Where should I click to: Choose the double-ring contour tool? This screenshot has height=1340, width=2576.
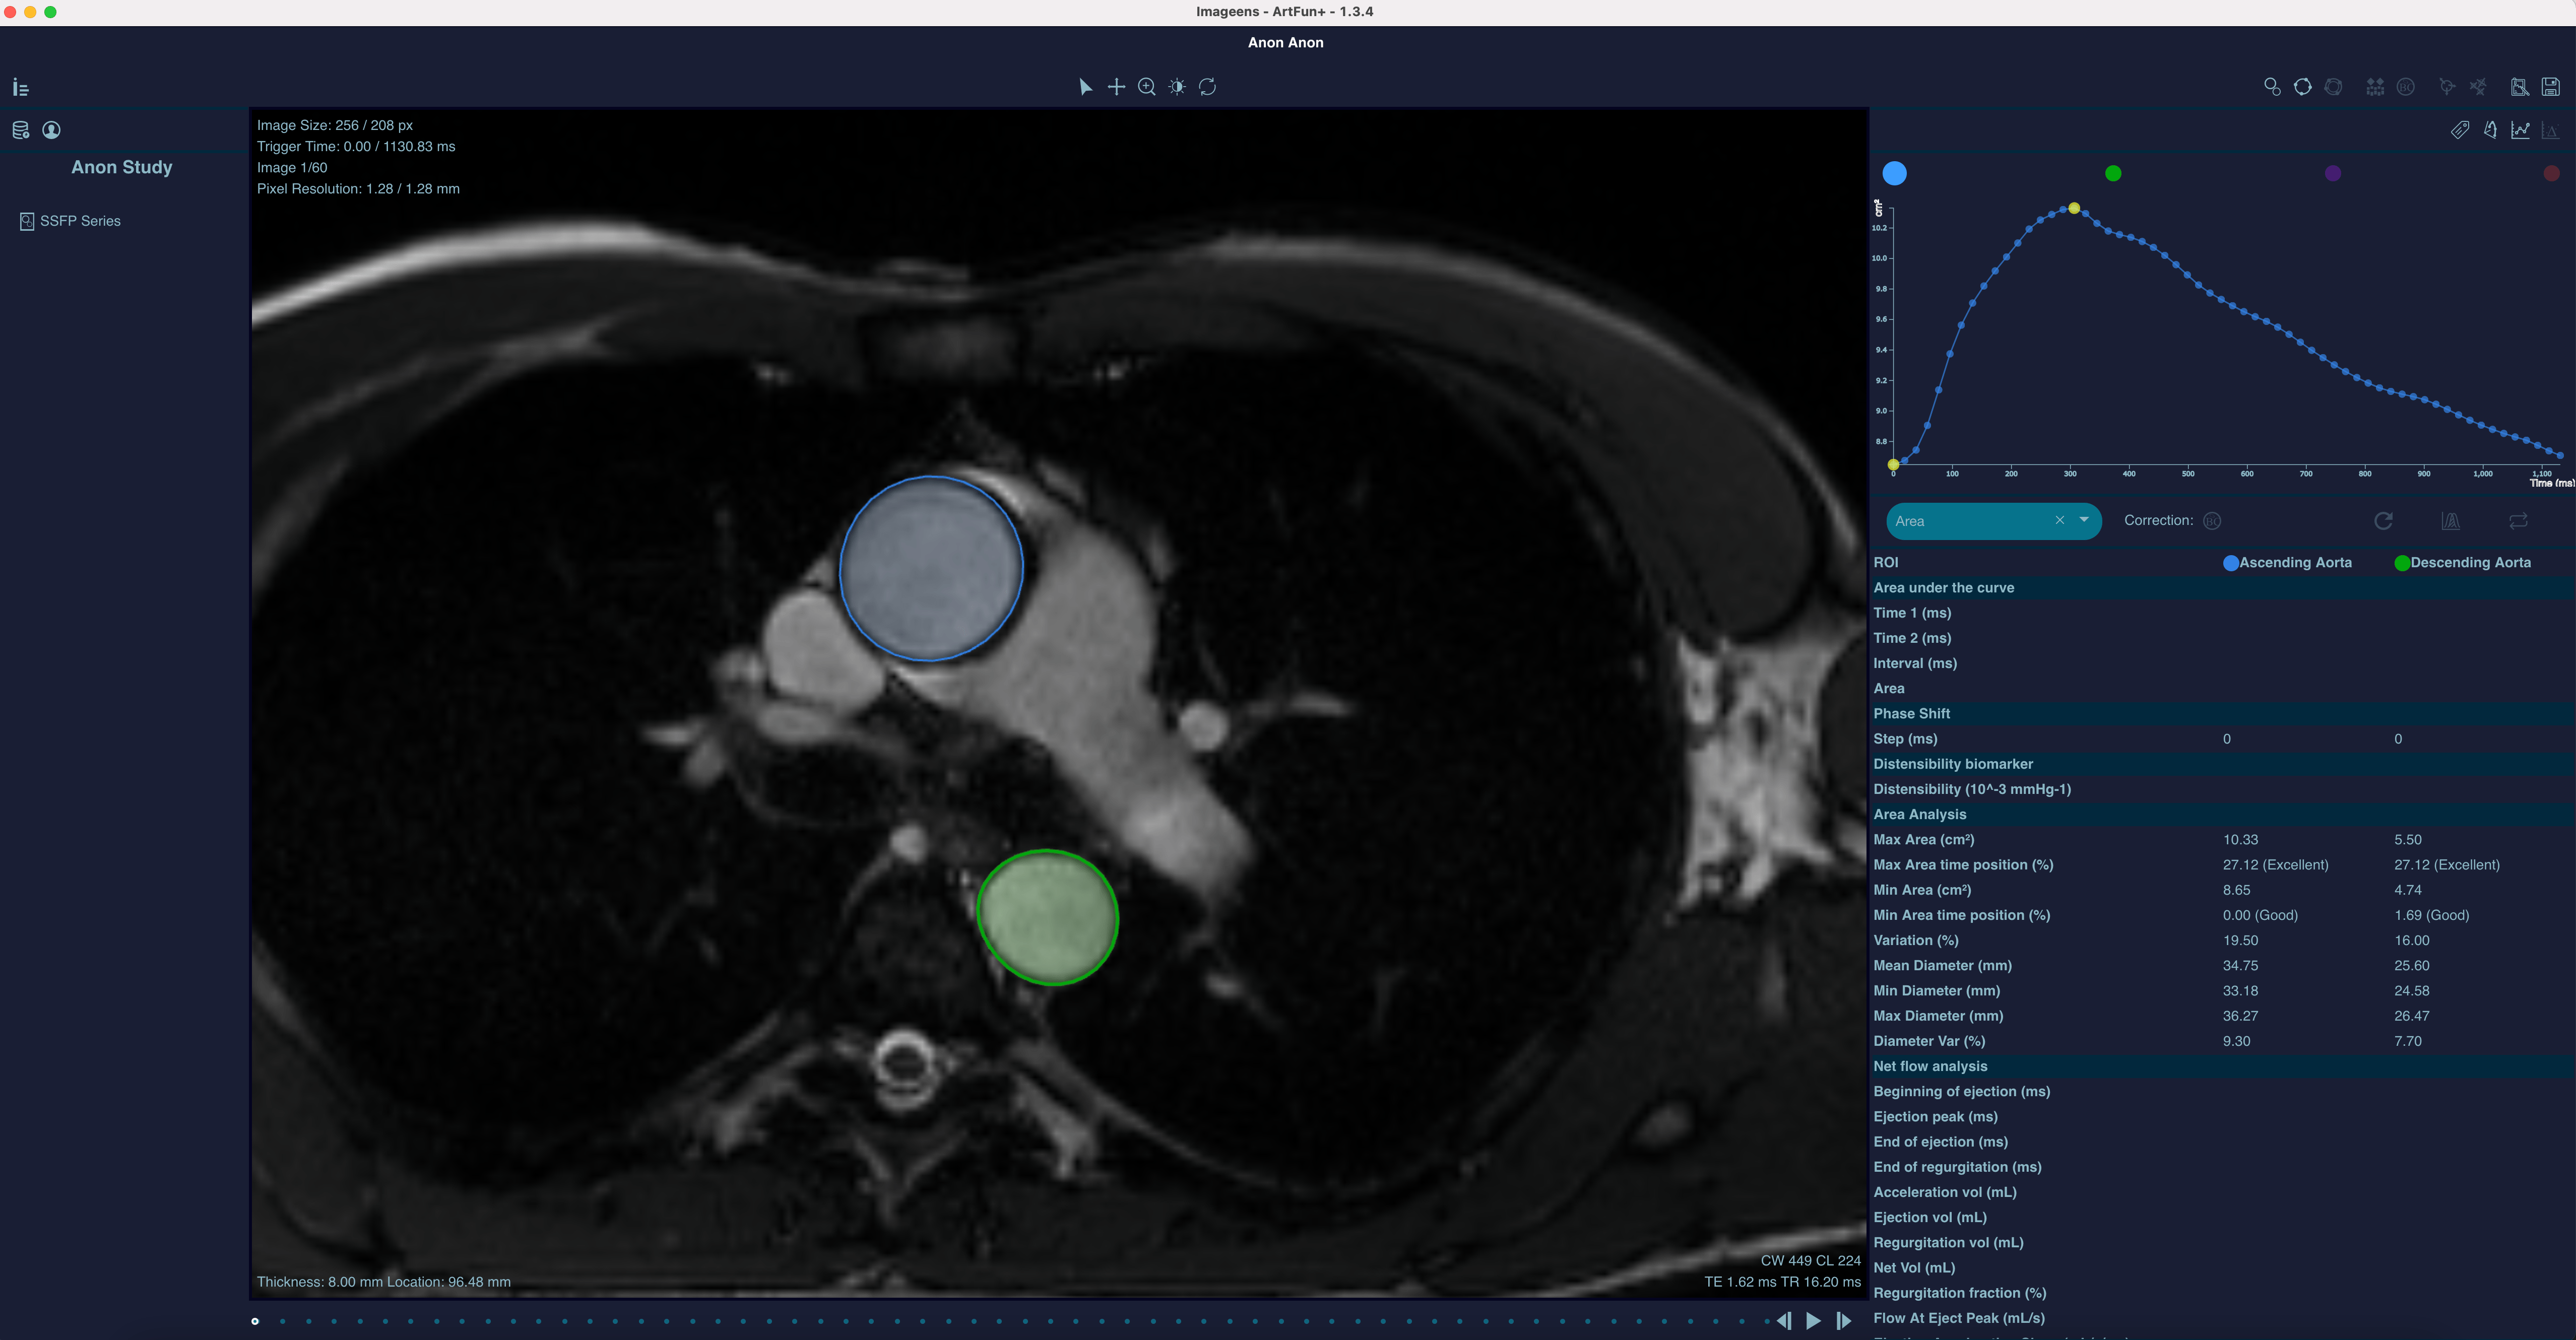(2333, 87)
